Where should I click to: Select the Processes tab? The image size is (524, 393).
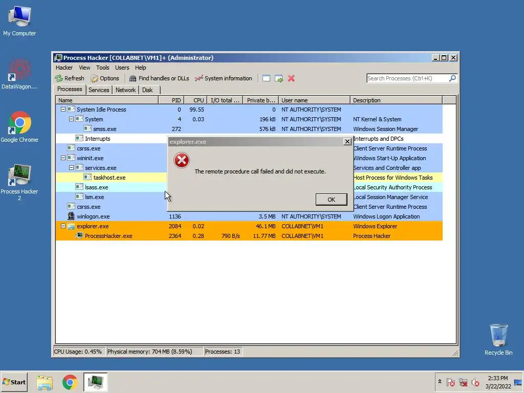point(70,89)
